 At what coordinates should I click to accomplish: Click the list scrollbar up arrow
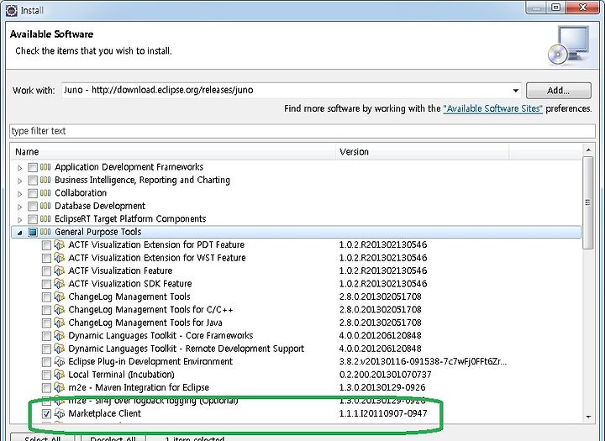pos(588,150)
